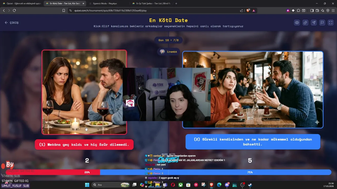The width and height of the screenshot is (337, 189).
Task: Toggle fullscreen mode icon in quiz header
Action: coord(331,23)
